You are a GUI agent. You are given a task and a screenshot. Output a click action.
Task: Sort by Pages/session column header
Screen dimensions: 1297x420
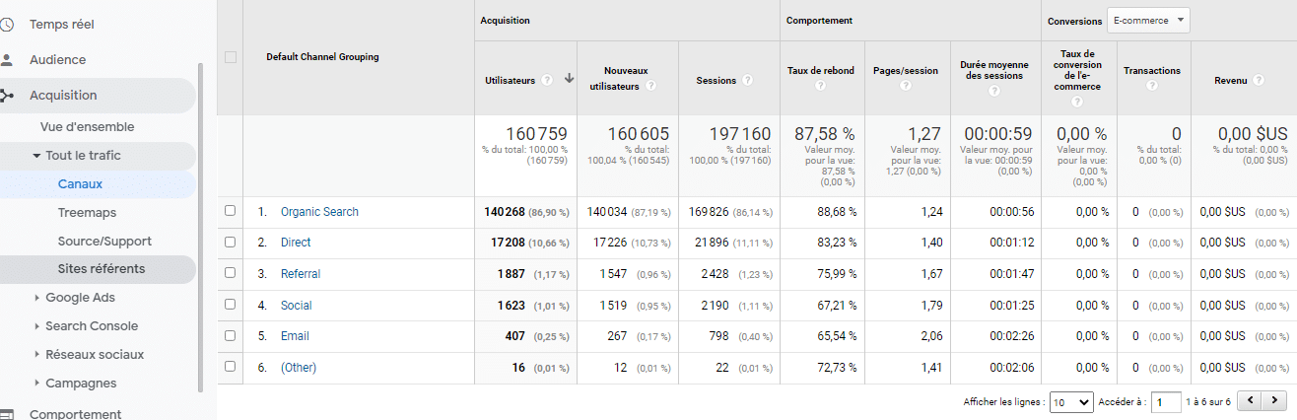coord(906,71)
